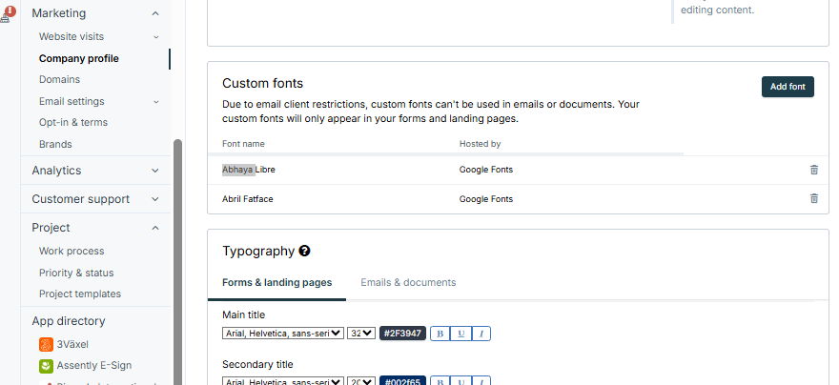The width and height of the screenshot is (839, 385).
Task: Open Company profile in the sidebar
Action: 78,59
